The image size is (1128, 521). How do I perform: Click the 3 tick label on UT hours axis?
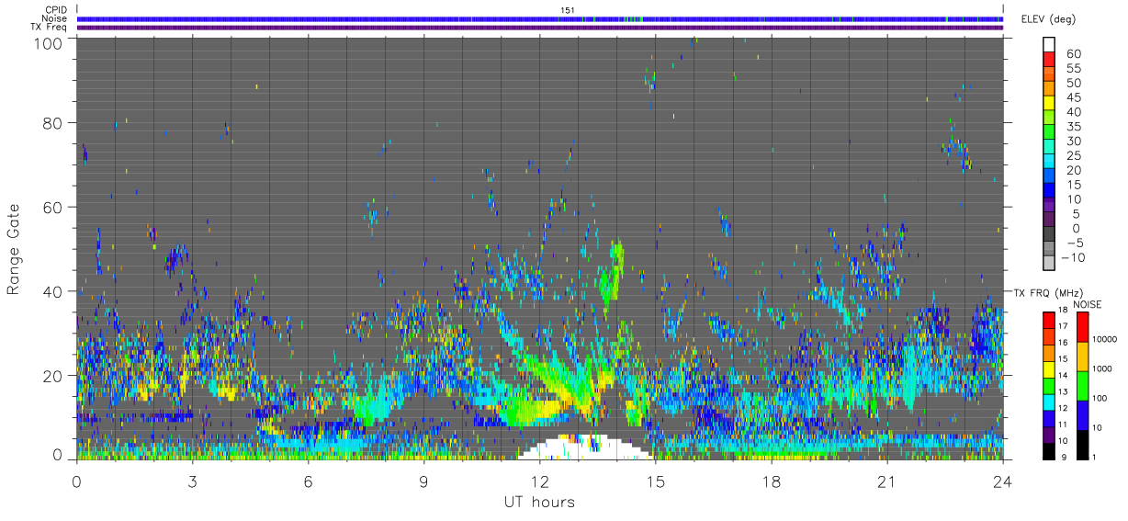click(x=193, y=481)
